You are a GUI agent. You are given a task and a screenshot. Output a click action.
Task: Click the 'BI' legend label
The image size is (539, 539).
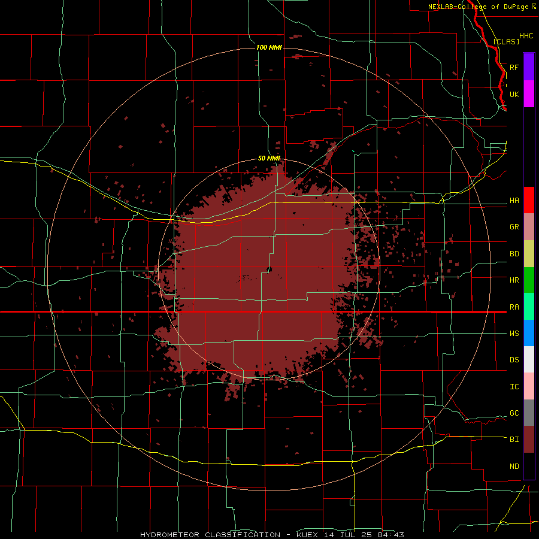[x=514, y=440]
